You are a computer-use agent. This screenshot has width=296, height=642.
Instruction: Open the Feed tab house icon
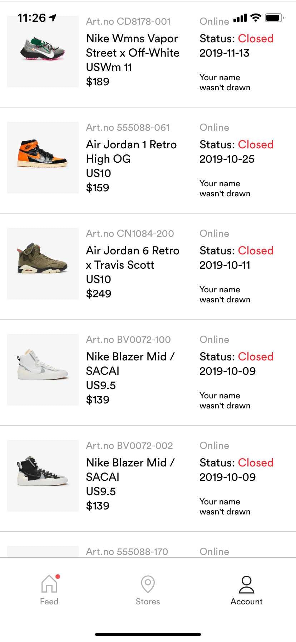point(49,584)
